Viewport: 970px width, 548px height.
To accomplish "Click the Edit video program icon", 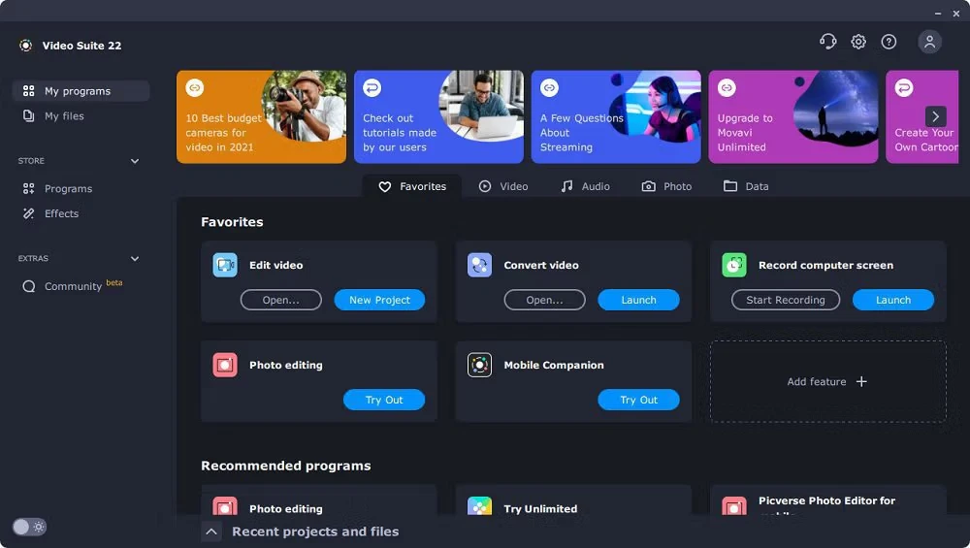I will pyautogui.click(x=225, y=265).
